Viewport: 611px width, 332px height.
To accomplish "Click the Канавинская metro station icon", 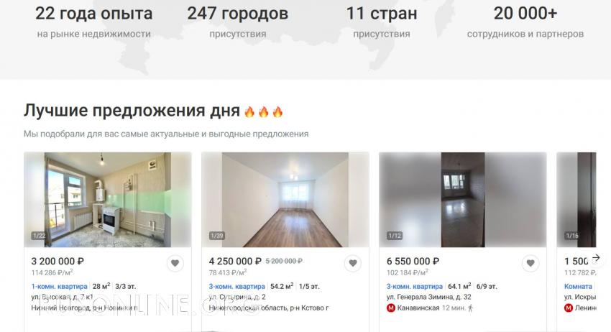I will click(x=391, y=308).
